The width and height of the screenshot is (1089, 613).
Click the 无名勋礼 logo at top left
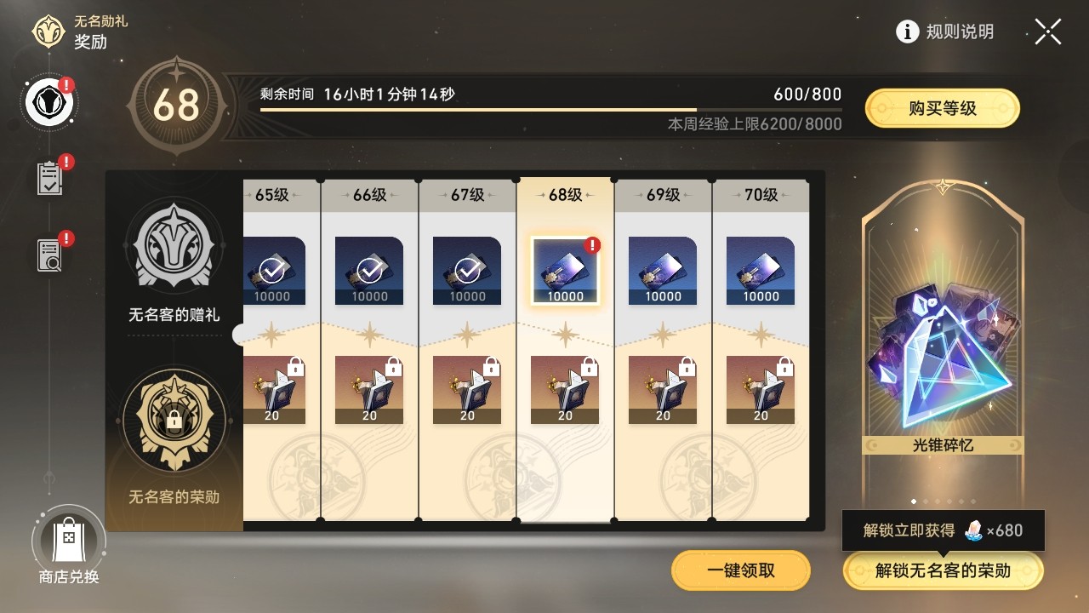pyautogui.click(x=48, y=31)
